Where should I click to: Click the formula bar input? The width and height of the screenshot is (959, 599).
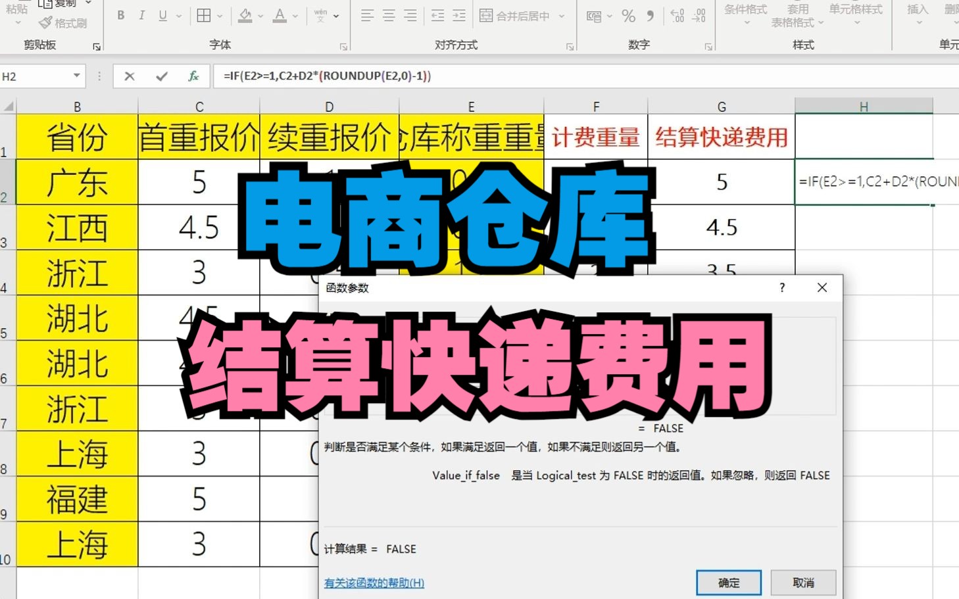tap(585, 76)
